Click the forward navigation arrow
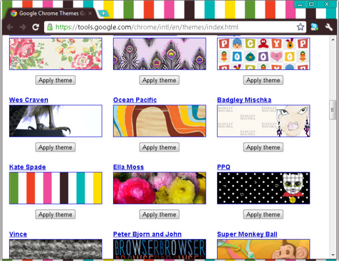 (x=23, y=27)
